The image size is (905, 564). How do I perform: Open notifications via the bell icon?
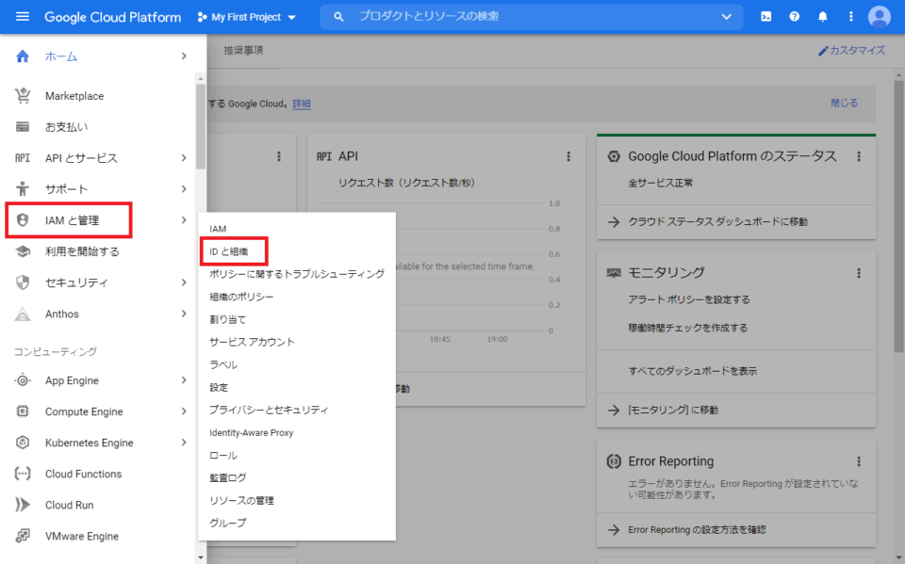tap(823, 16)
